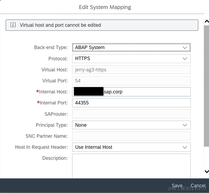Viewport: 209px width, 193px height.
Task: Click the scrollbar down arrow
Action: 207,171
